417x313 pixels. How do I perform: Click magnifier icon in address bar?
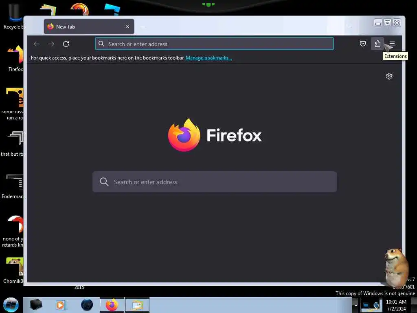(101, 44)
